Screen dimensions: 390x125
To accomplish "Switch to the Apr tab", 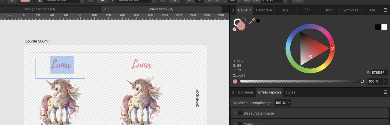I will pos(372,10).
